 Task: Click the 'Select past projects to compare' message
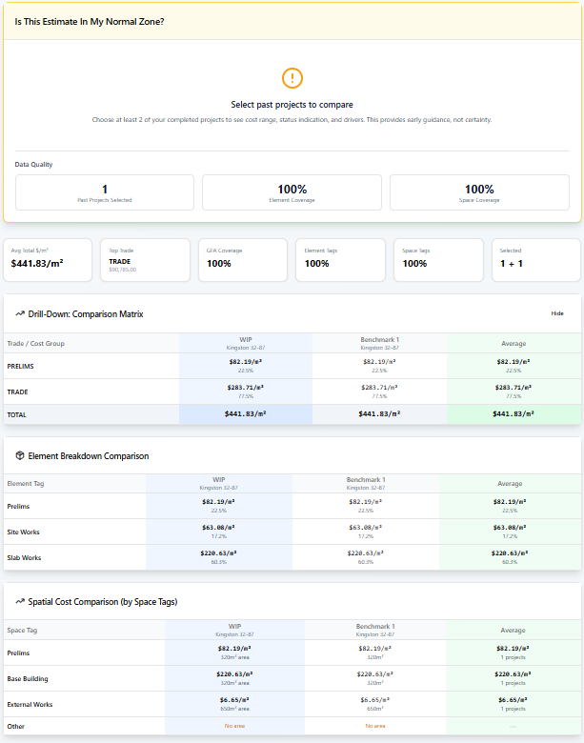coord(292,104)
